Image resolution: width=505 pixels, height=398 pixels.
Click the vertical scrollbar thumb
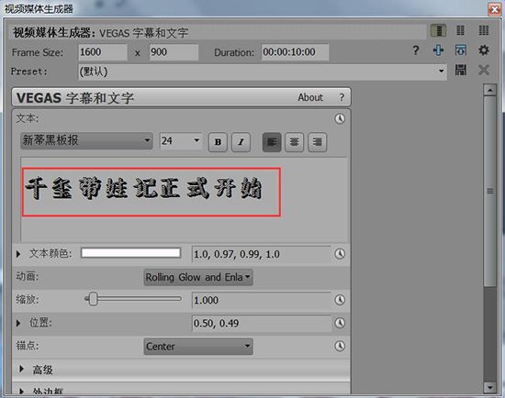click(x=489, y=191)
